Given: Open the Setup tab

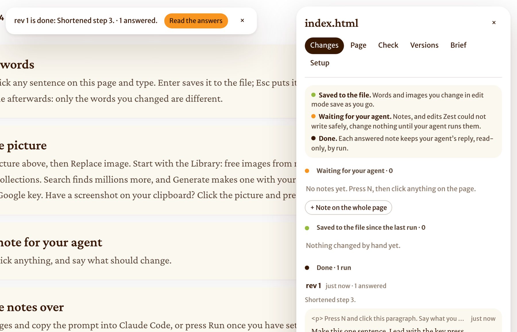Looking at the screenshot, I should point(320,63).
